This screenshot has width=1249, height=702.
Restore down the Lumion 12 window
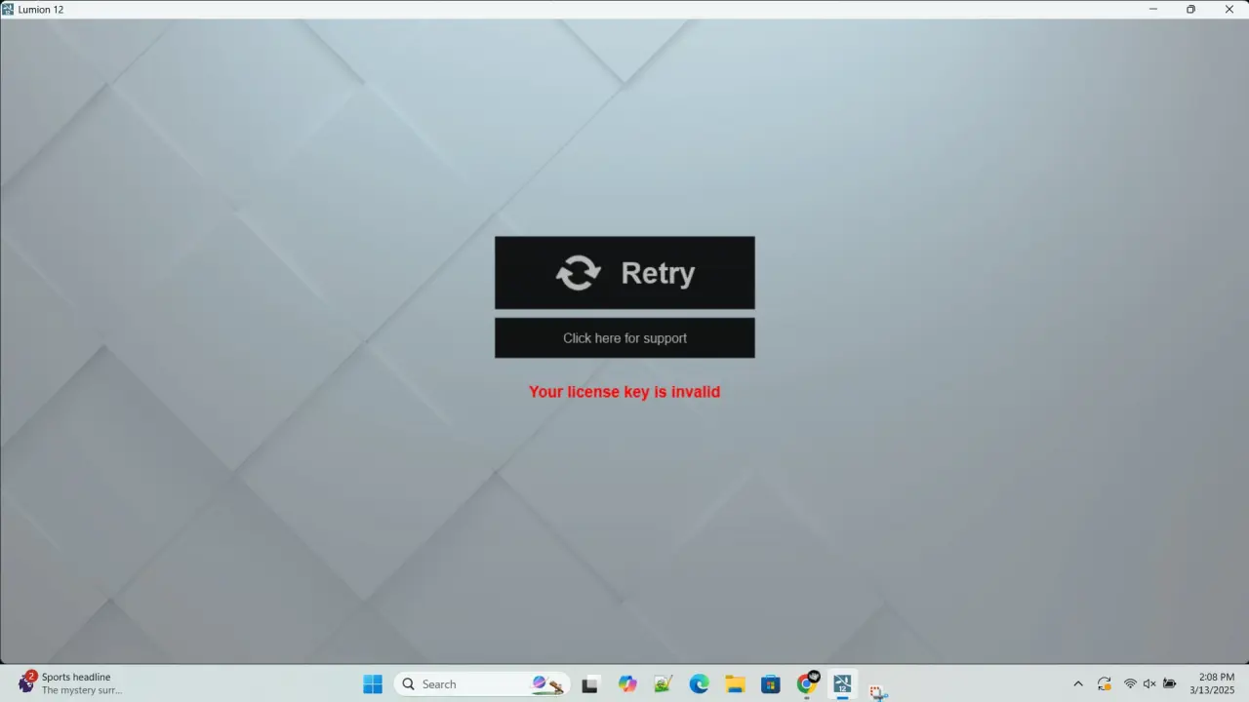[1190, 9]
